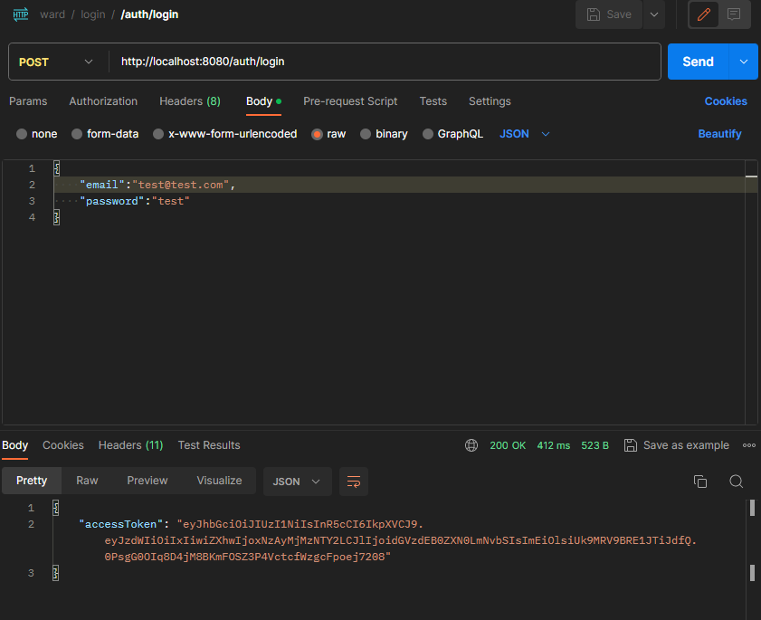This screenshot has height=620, width=761.
Task: Select the x-www-form-urlencoded option
Action: click(224, 134)
